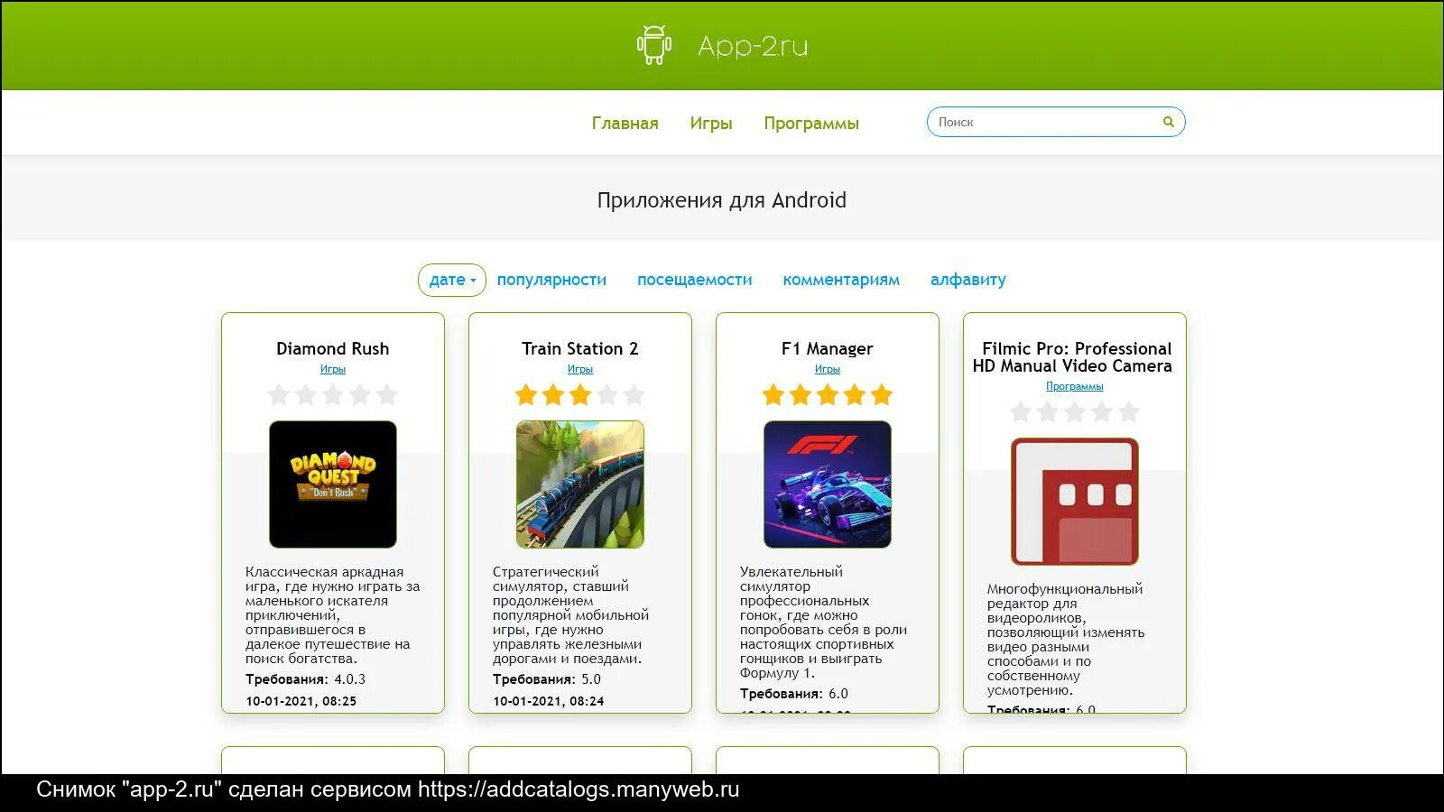The image size is (1444, 812).
Task: Click the search magnifier icon
Action: coord(1168,122)
